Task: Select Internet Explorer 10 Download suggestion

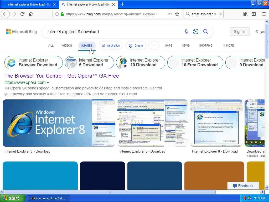Action: pyautogui.click(x=141, y=63)
